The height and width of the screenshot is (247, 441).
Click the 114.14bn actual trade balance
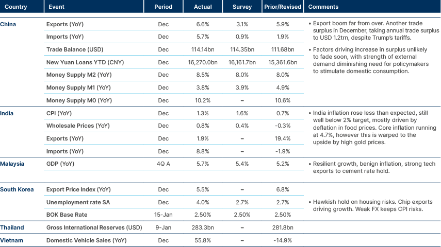point(203,49)
